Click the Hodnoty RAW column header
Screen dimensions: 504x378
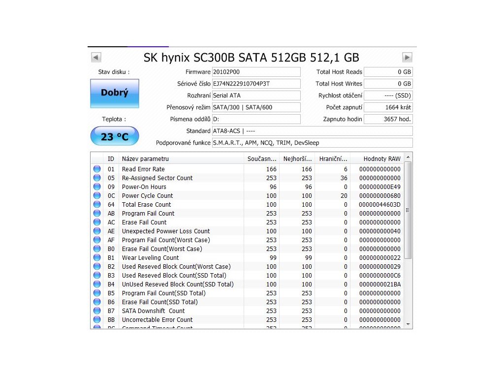coord(377,159)
